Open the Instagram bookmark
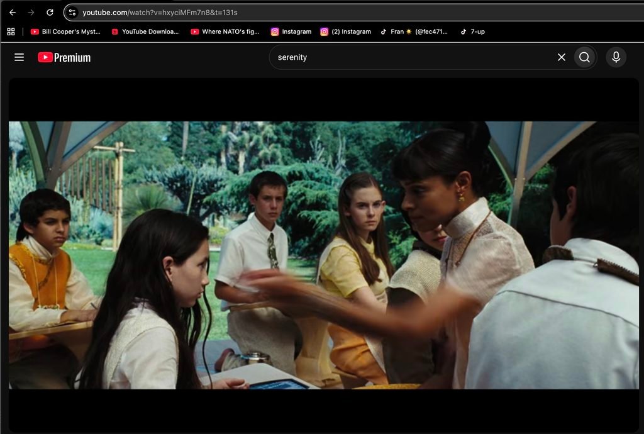 tap(291, 31)
